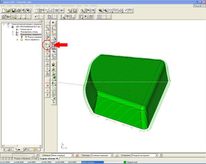Click the 3D cube view icon in top toolbar
Viewport: 206px width, 164px height.
pos(111,10)
